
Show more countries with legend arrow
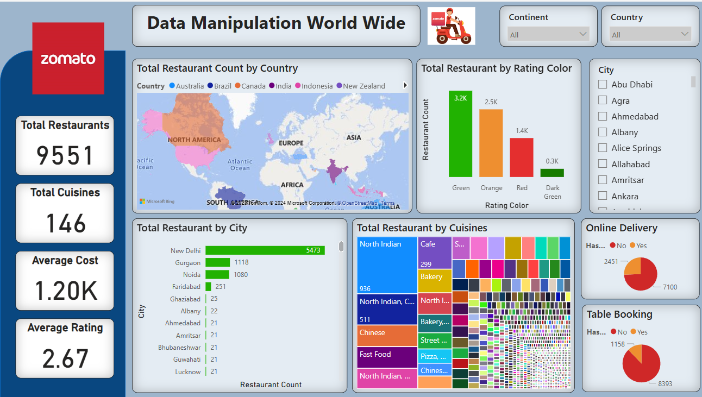(x=405, y=85)
